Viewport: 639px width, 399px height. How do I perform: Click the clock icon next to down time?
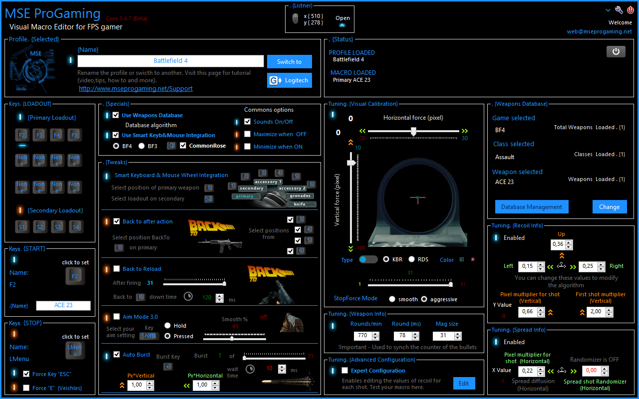click(x=188, y=296)
